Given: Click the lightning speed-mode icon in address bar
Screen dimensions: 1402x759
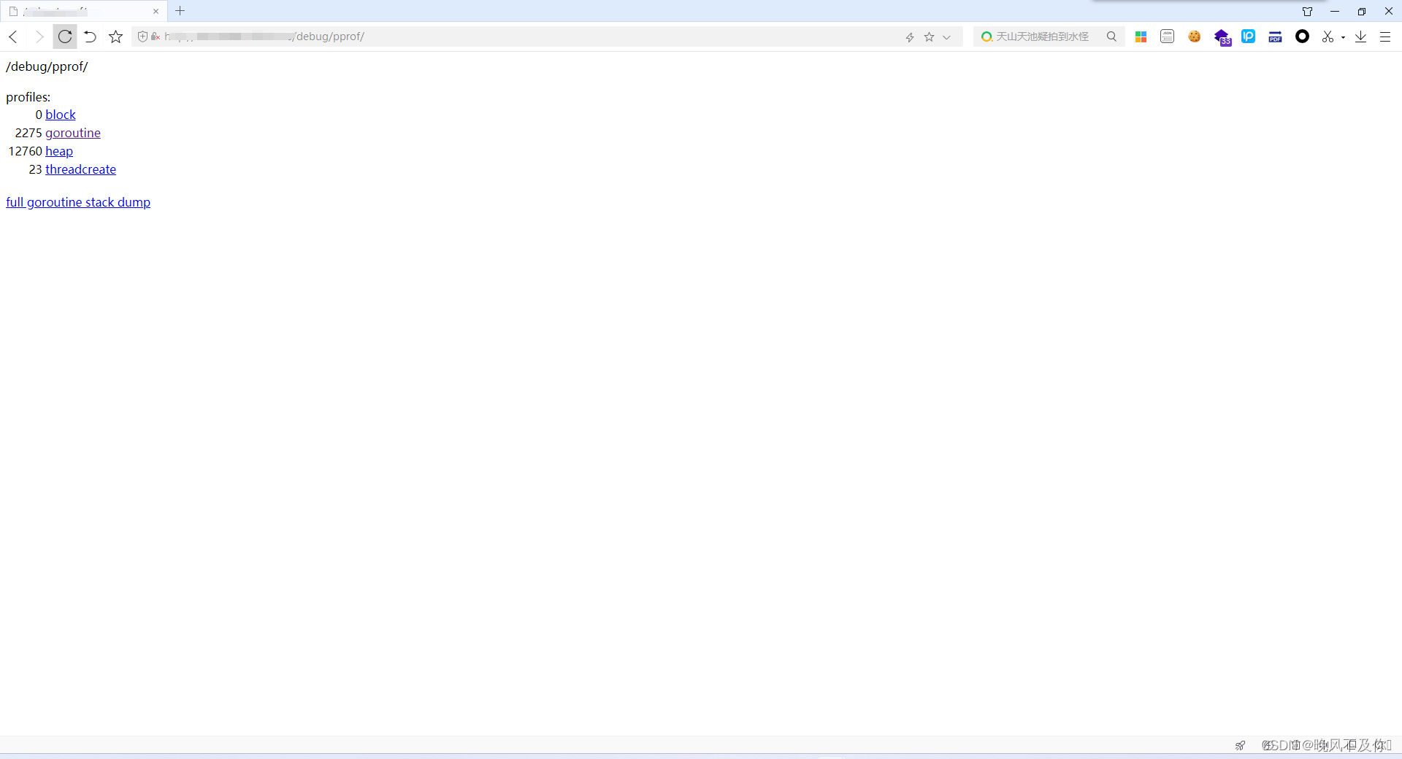Looking at the screenshot, I should [x=910, y=37].
